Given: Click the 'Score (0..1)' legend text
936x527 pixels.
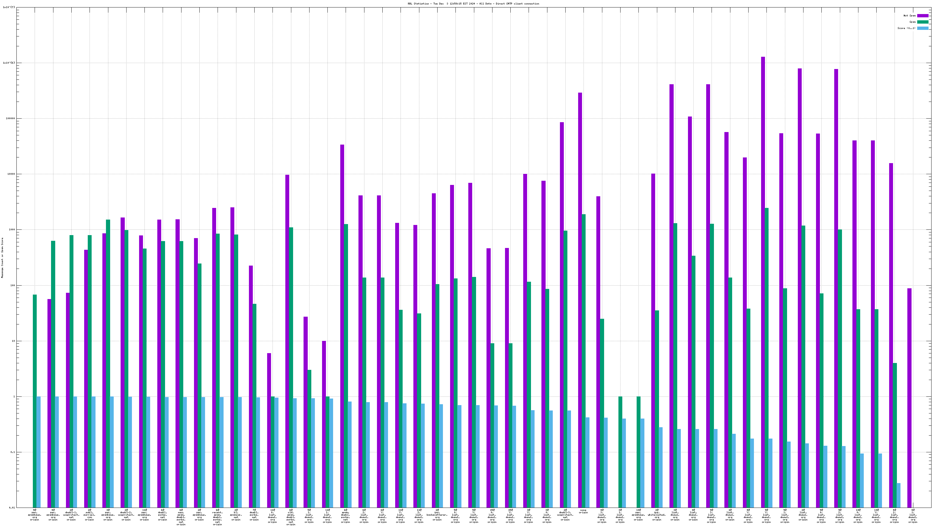Looking at the screenshot, I should (x=906, y=28).
